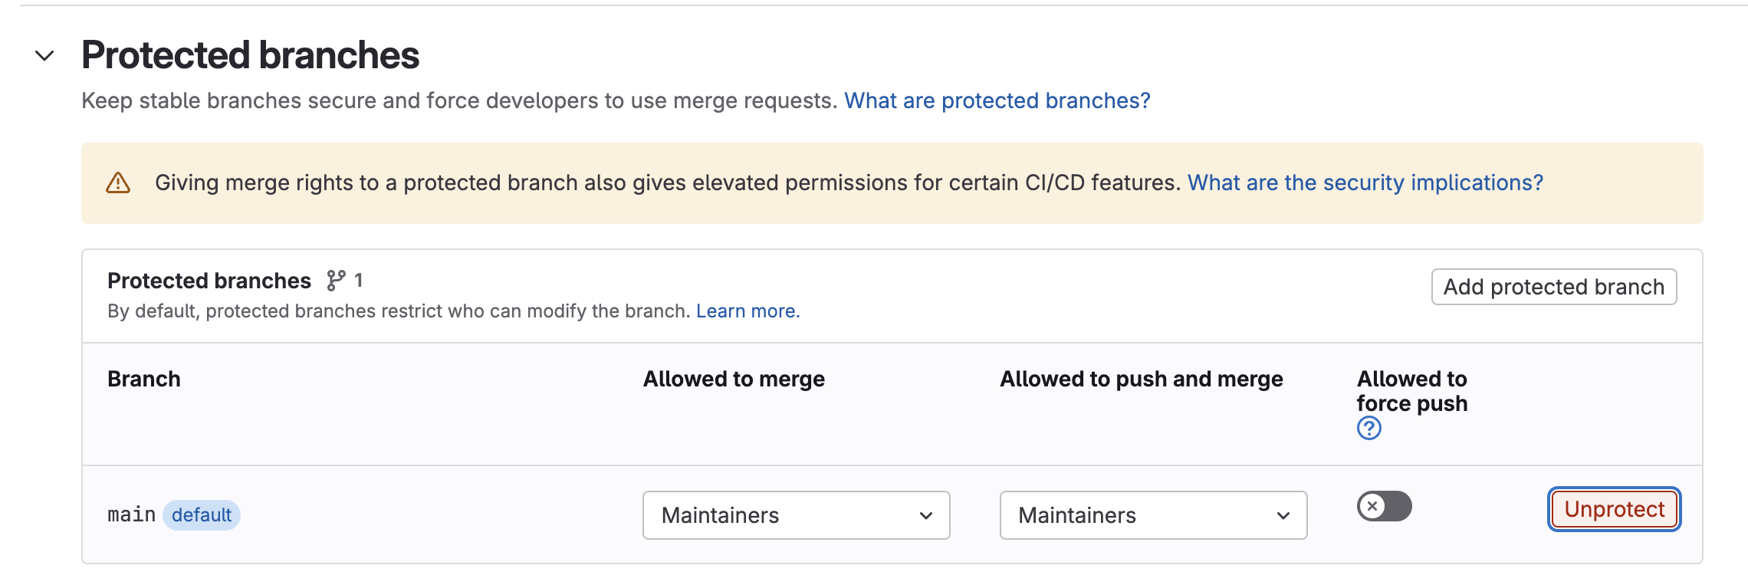The width and height of the screenshot is (1748, 572).
Task: Toggle Allowed to force push for main
Action: pyautogui.click(x=1385, y=506)
